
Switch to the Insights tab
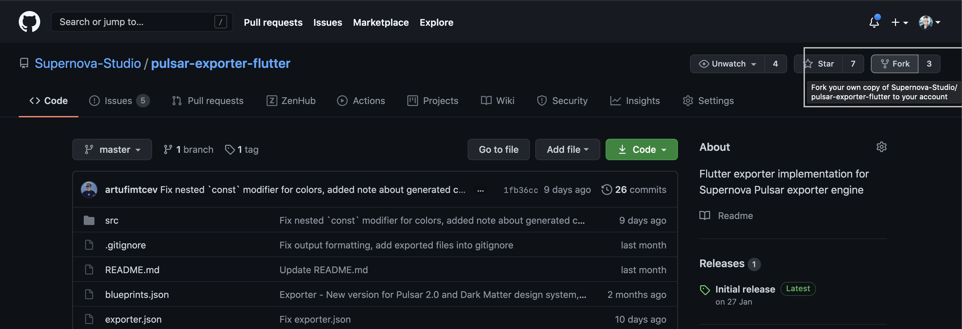pos(635,101)
